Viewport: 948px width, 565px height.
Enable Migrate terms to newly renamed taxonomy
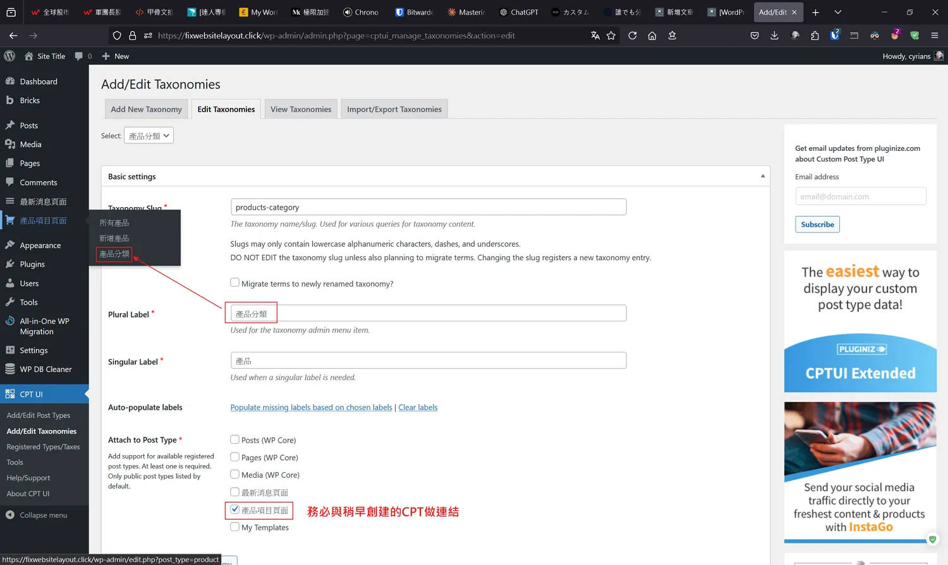tap(235, 283)
